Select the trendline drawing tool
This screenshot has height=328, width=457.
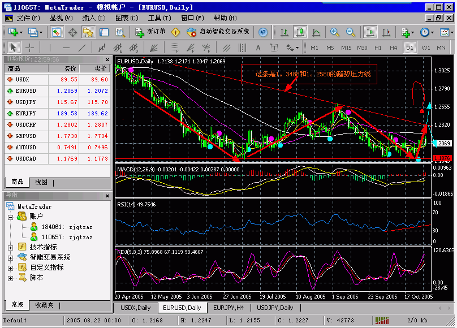[82, 47]
